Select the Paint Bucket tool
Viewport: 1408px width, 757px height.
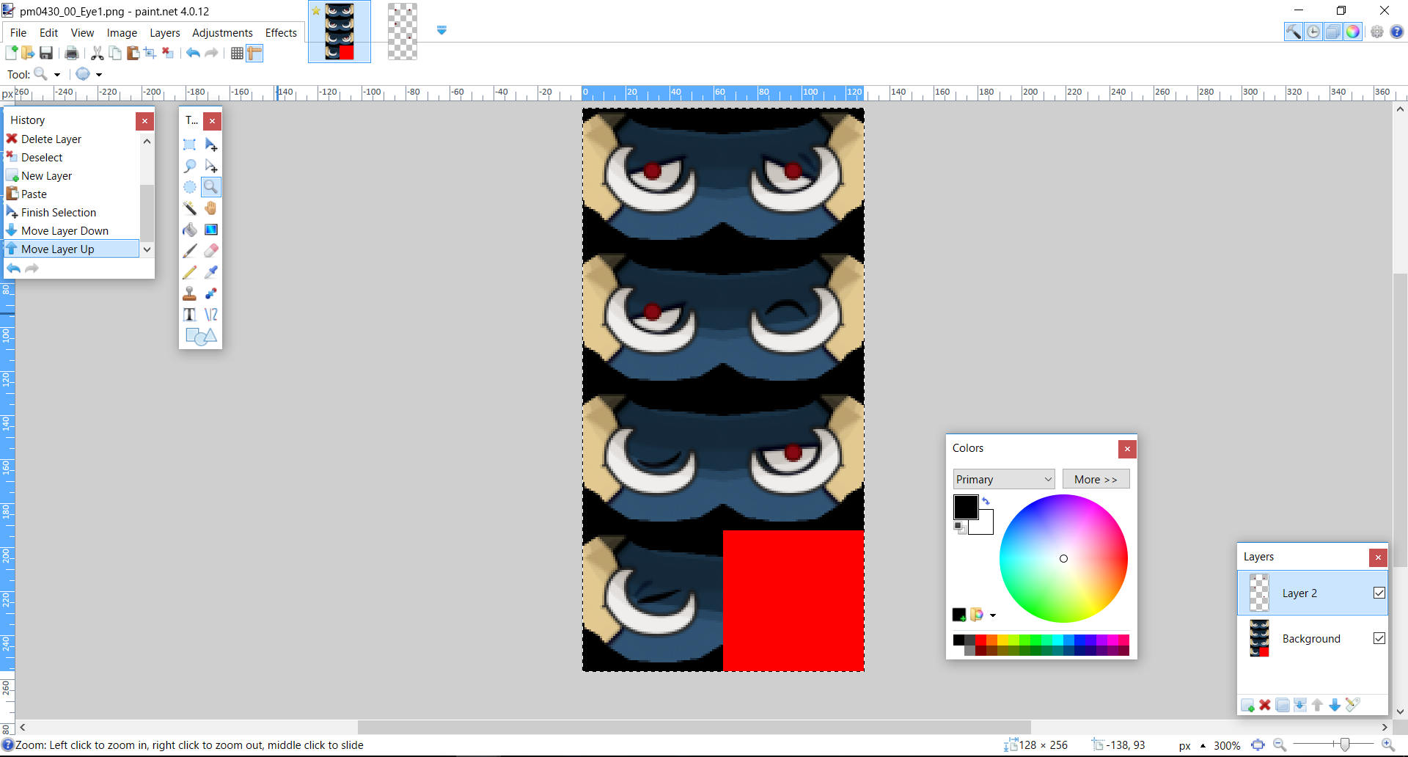tap(189, 230)
